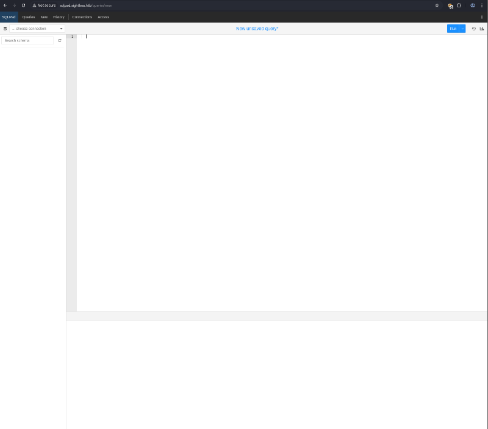Open the Connections menu
This screenshot has width=488, height=429.
[82, 17]
